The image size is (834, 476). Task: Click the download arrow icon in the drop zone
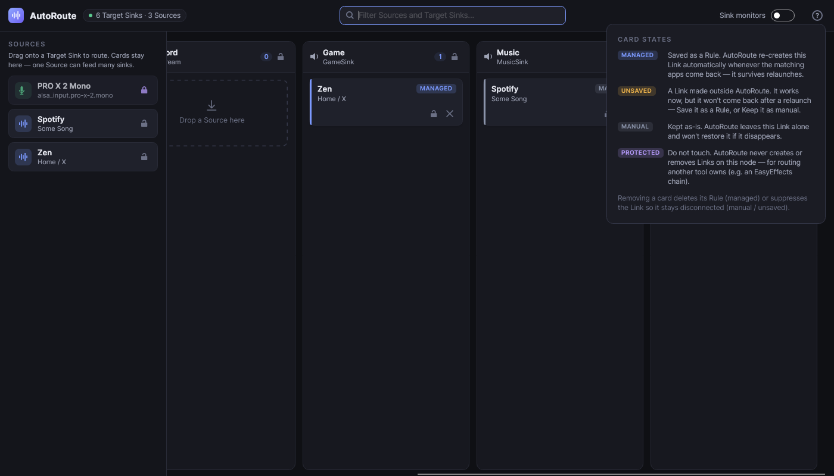pyautogui.click(x=211, y=106)
